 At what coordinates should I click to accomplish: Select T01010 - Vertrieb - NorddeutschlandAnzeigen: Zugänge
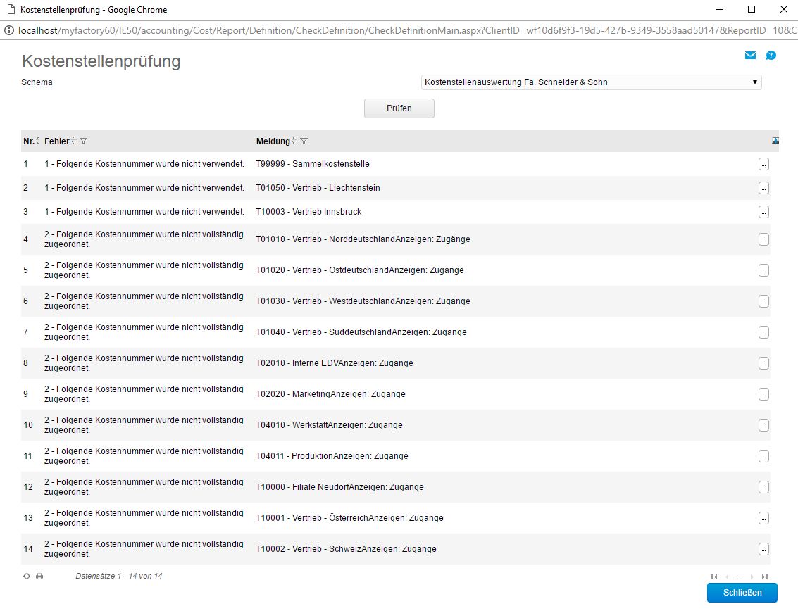[x=363, y=239]
